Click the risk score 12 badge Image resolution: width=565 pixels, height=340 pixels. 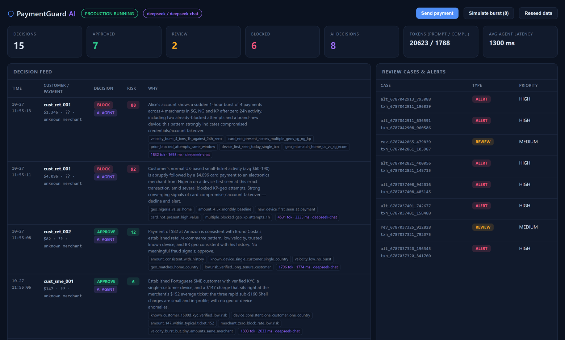point(133,232)
